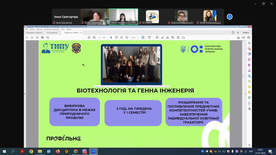Viewport: 276px width, 155px height.
Task: Click the star bookmark icon in toolbar
Action: pos(32,37)
